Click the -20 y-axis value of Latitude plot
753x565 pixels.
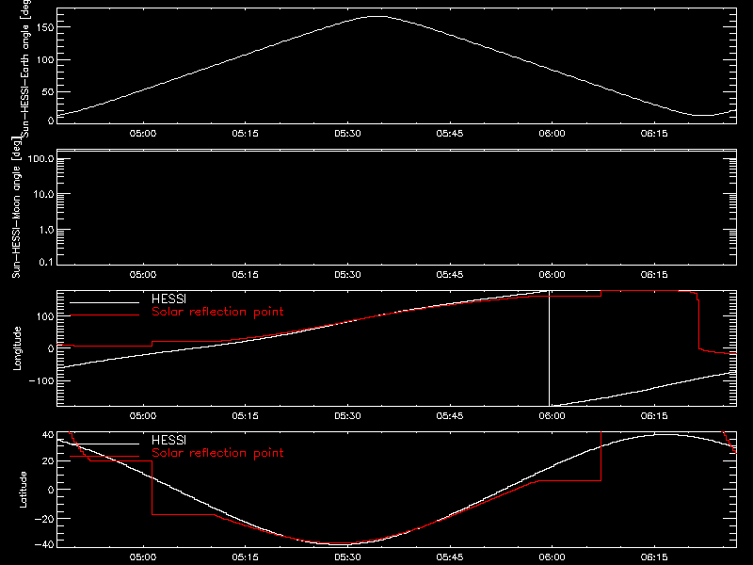click(x=44, y=519)
